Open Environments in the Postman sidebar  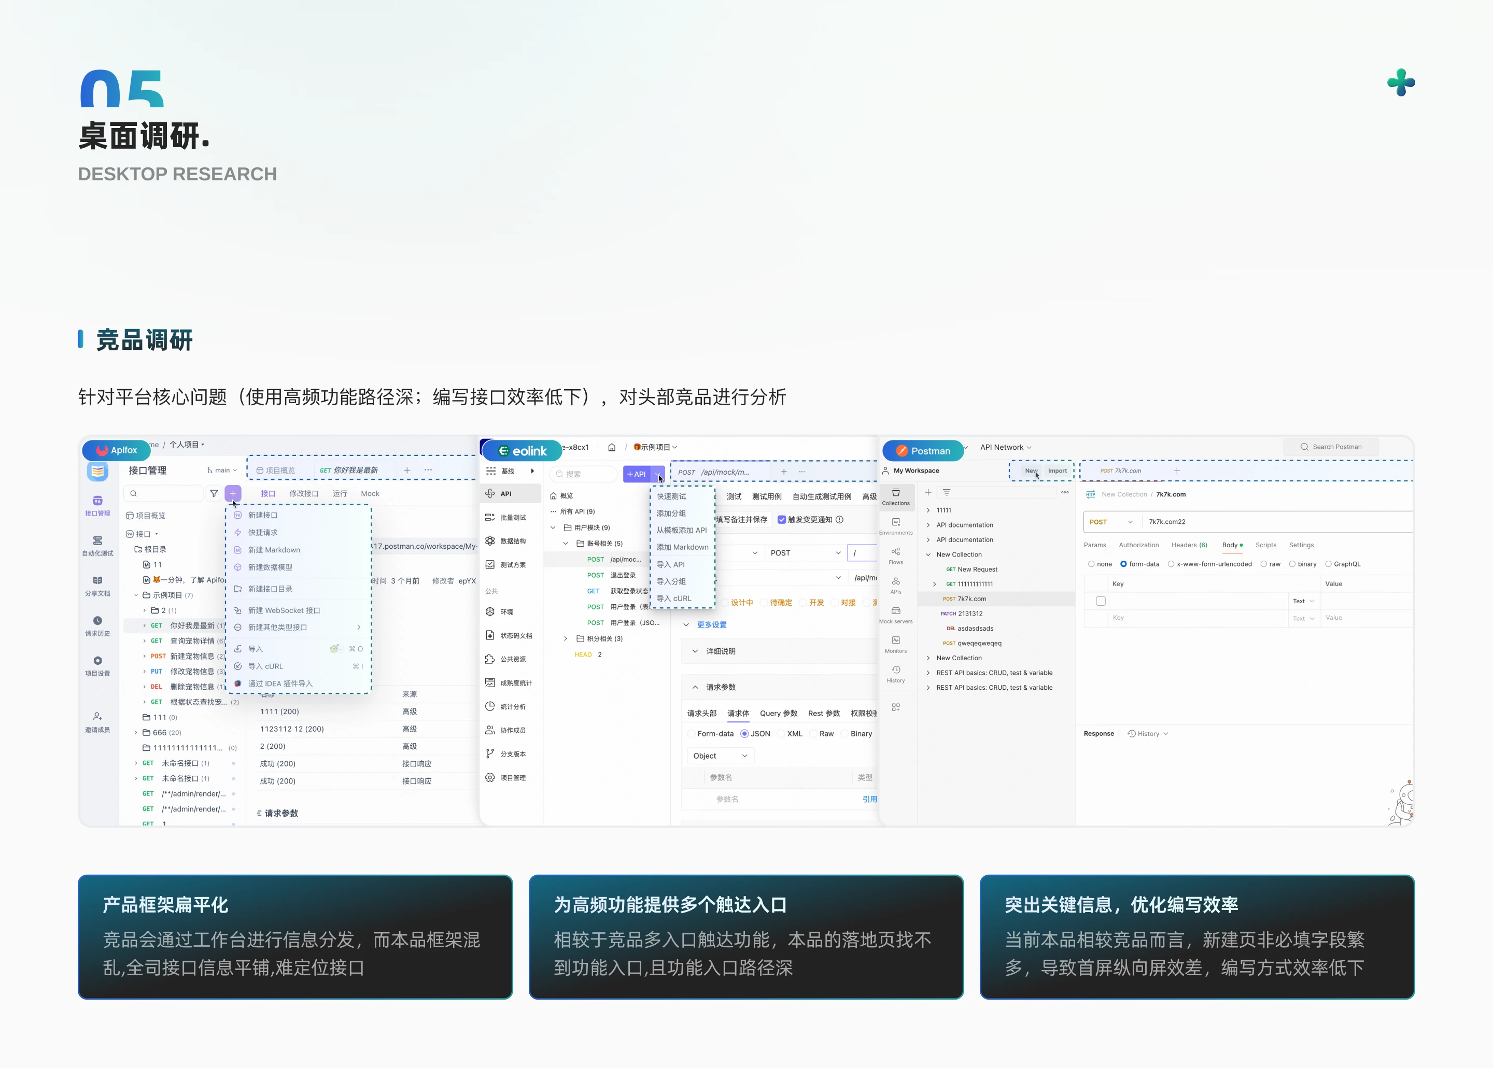(x=896, y=526)
